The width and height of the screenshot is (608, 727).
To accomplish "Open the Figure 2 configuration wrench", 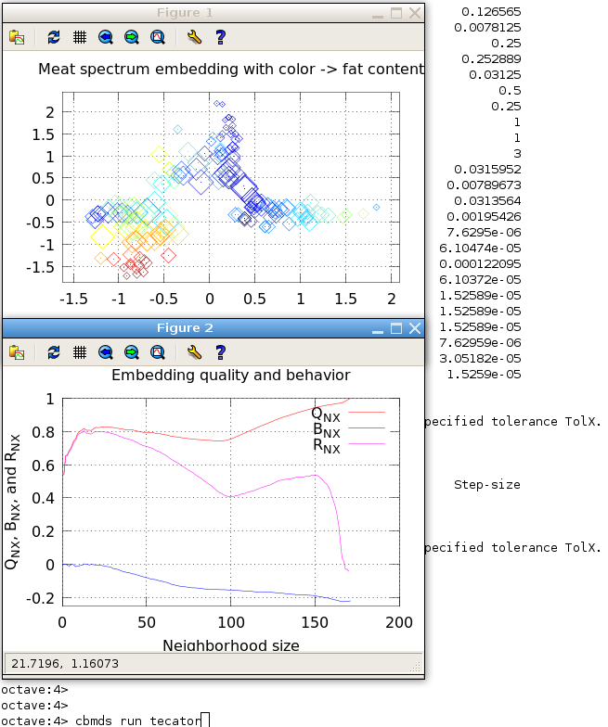I will click(x=194, y=351).
